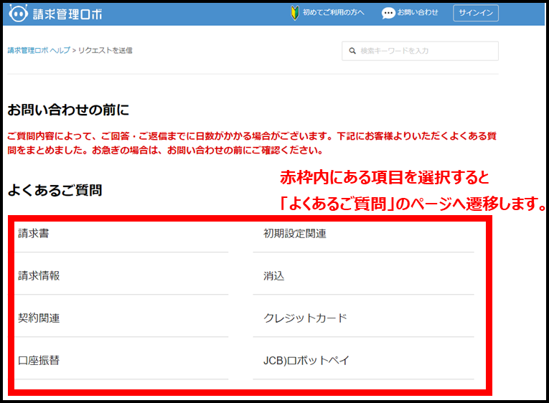The image size is (549, 403).
Task: Click the magnifying glass search icon
Action: [x=352, y=51]
